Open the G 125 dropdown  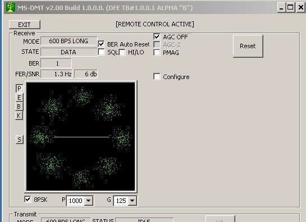point(132,201)
